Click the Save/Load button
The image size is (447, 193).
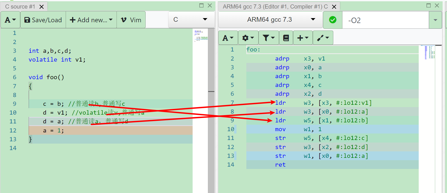point(43,20)
